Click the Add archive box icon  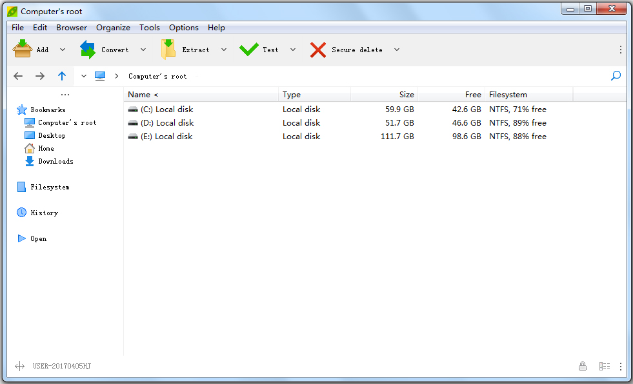click(22, 49)
